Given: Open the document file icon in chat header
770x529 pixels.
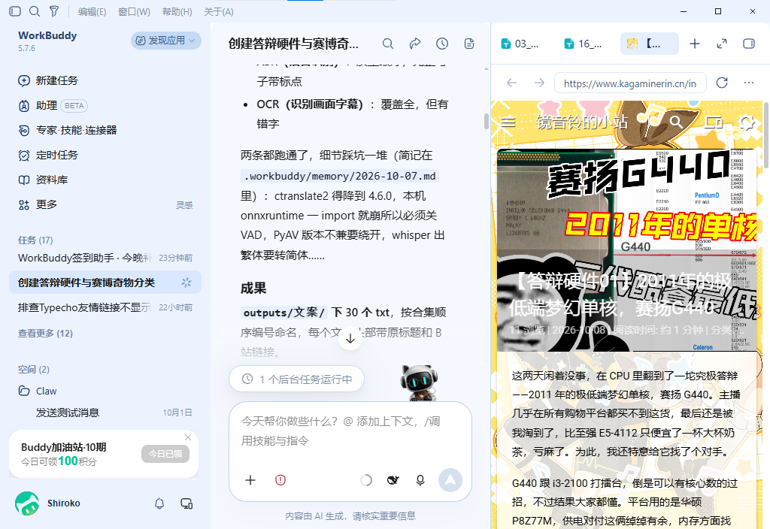Looking at the screenshot, I should click(x=469, y=44).
